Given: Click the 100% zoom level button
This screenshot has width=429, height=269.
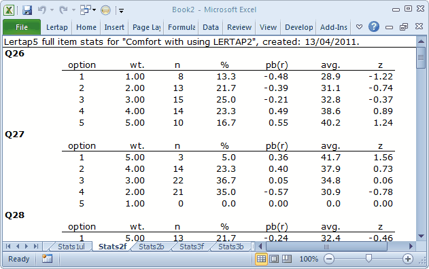Looking at the screenshot, I should 309,259.
